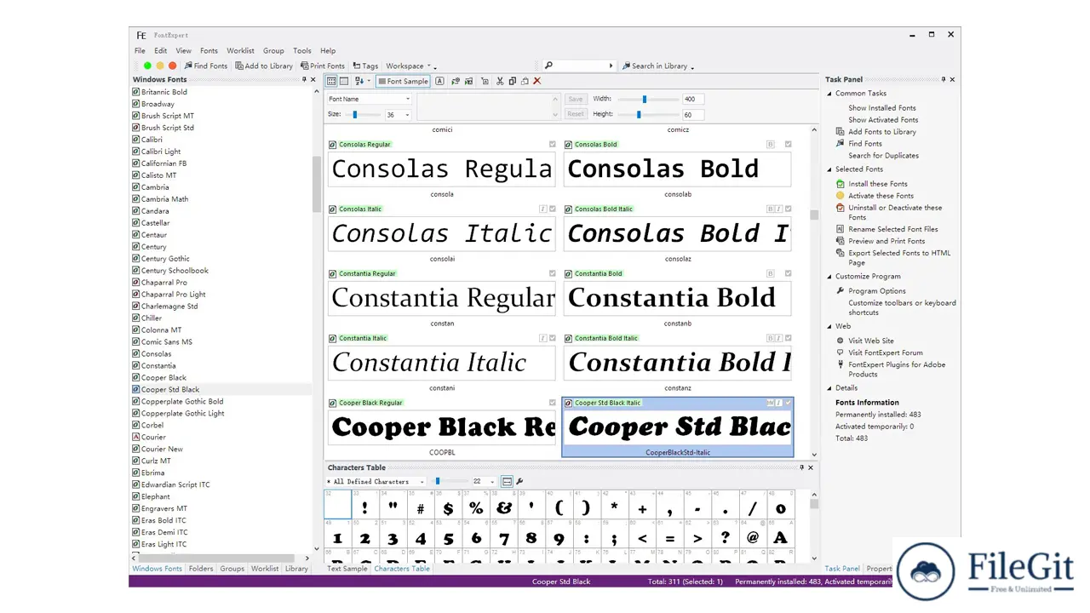Close the Characters Table panel
This screenshot has height=613, width=1090.
pos(810,467)
